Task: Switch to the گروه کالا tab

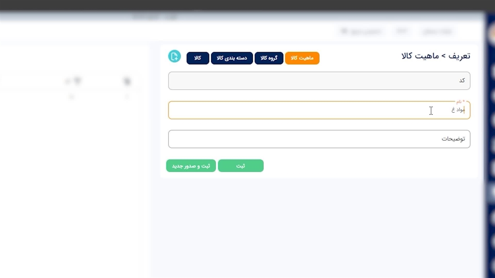Action: (269, 58)
